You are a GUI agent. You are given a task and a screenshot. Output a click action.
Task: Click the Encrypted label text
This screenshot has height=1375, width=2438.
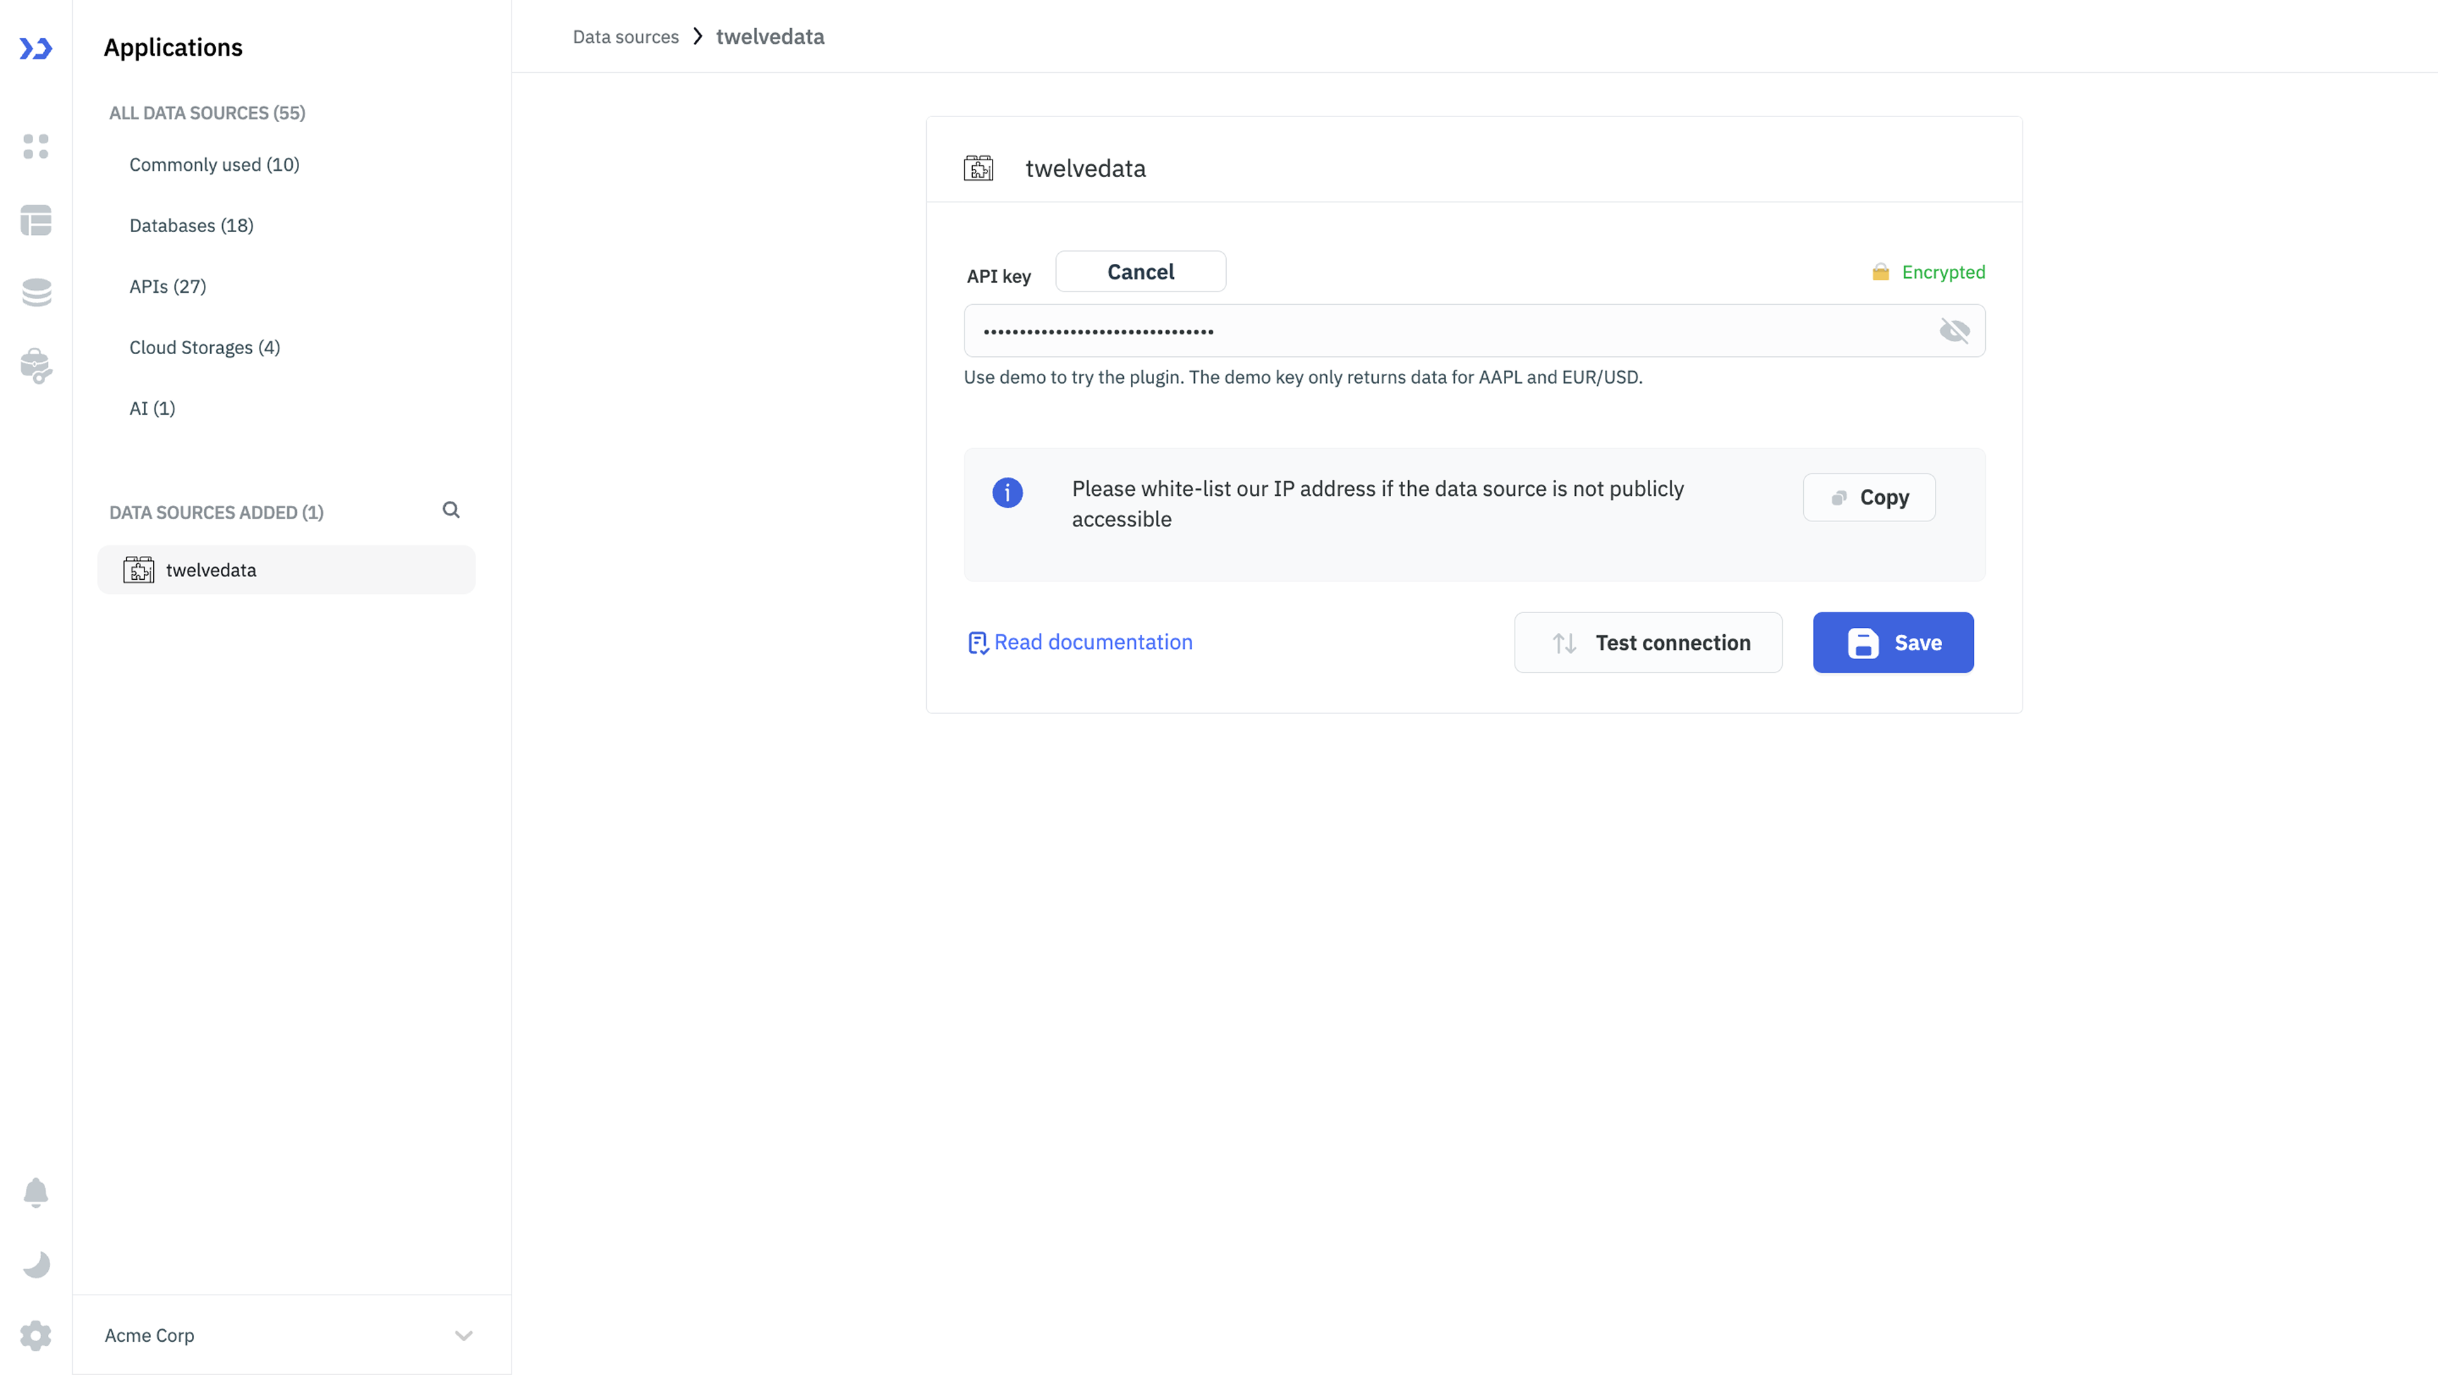click(x=1943, y=272)
